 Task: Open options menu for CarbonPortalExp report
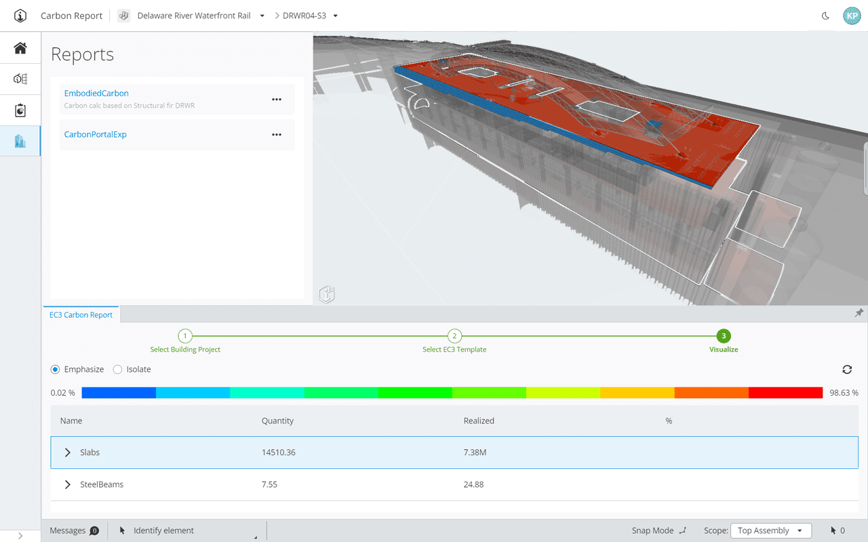[x=277, y=134]
